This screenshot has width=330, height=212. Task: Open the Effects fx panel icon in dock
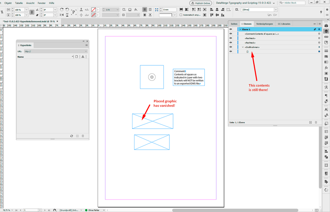click(326, 68)
